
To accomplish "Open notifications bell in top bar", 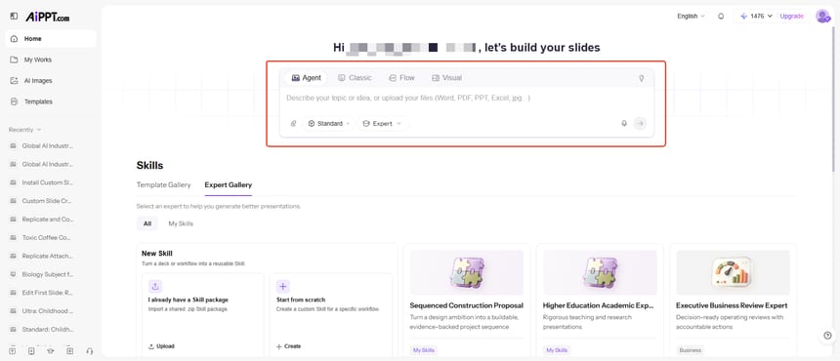I will pyautogui.click(x=721, y=16).
